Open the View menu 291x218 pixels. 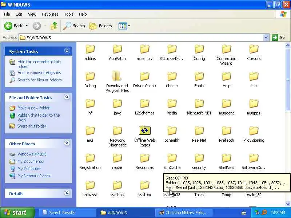[32, 14]
